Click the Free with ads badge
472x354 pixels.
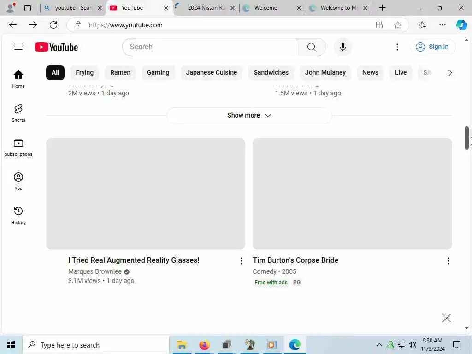tap(271, 283)
